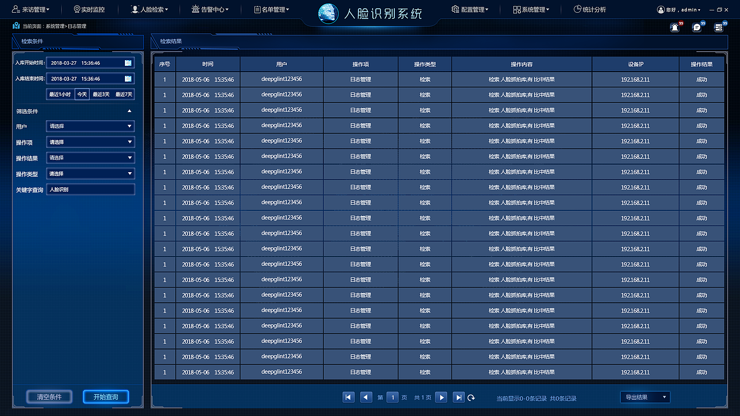Click the 序号 column header

point(164,64)
